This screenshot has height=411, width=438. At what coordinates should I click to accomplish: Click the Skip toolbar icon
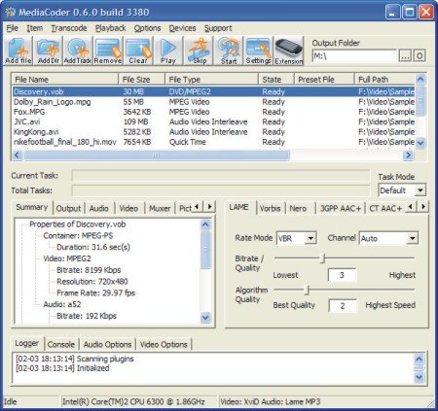(199, 51)
